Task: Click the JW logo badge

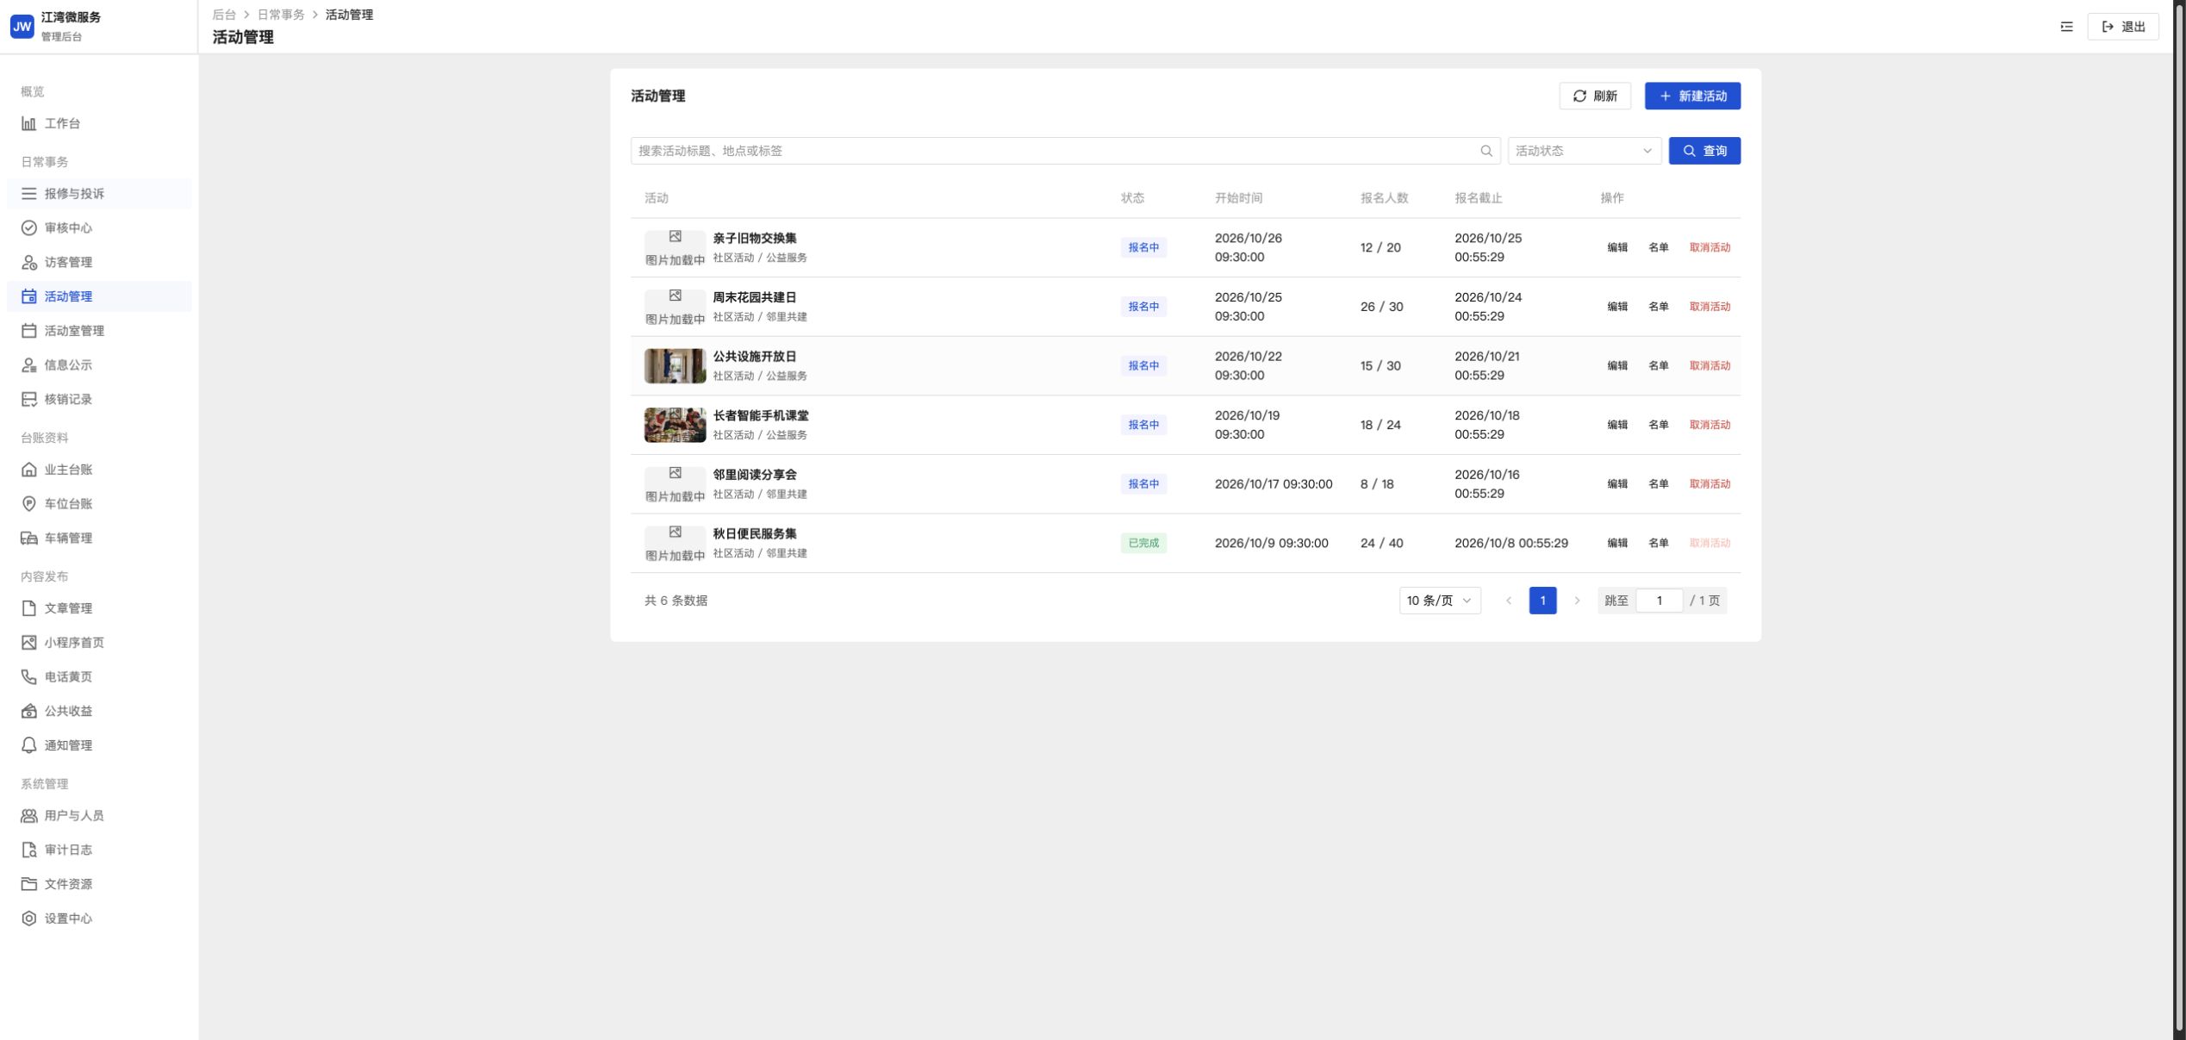Action: tap(22, 27)
